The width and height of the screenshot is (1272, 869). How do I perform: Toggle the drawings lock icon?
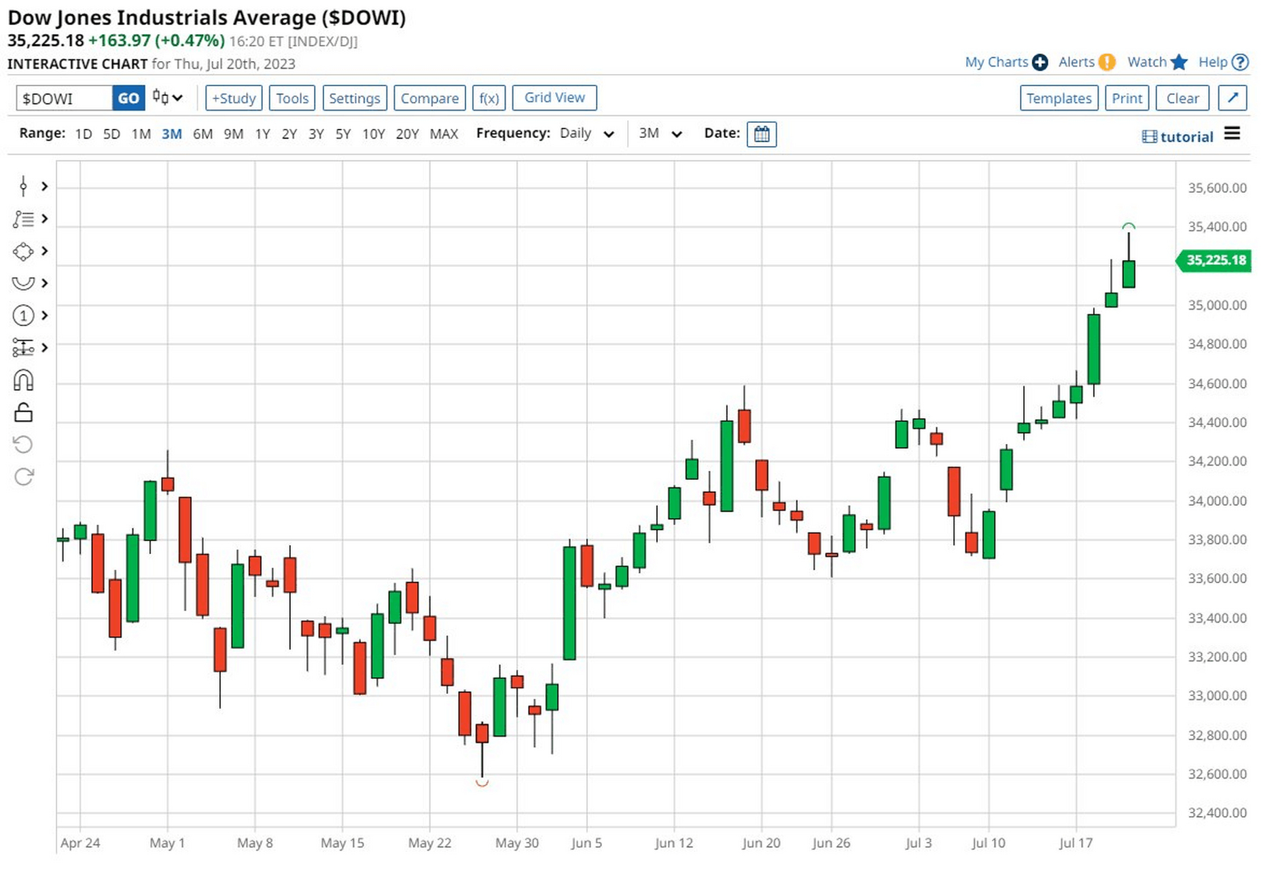coord(23,412)
